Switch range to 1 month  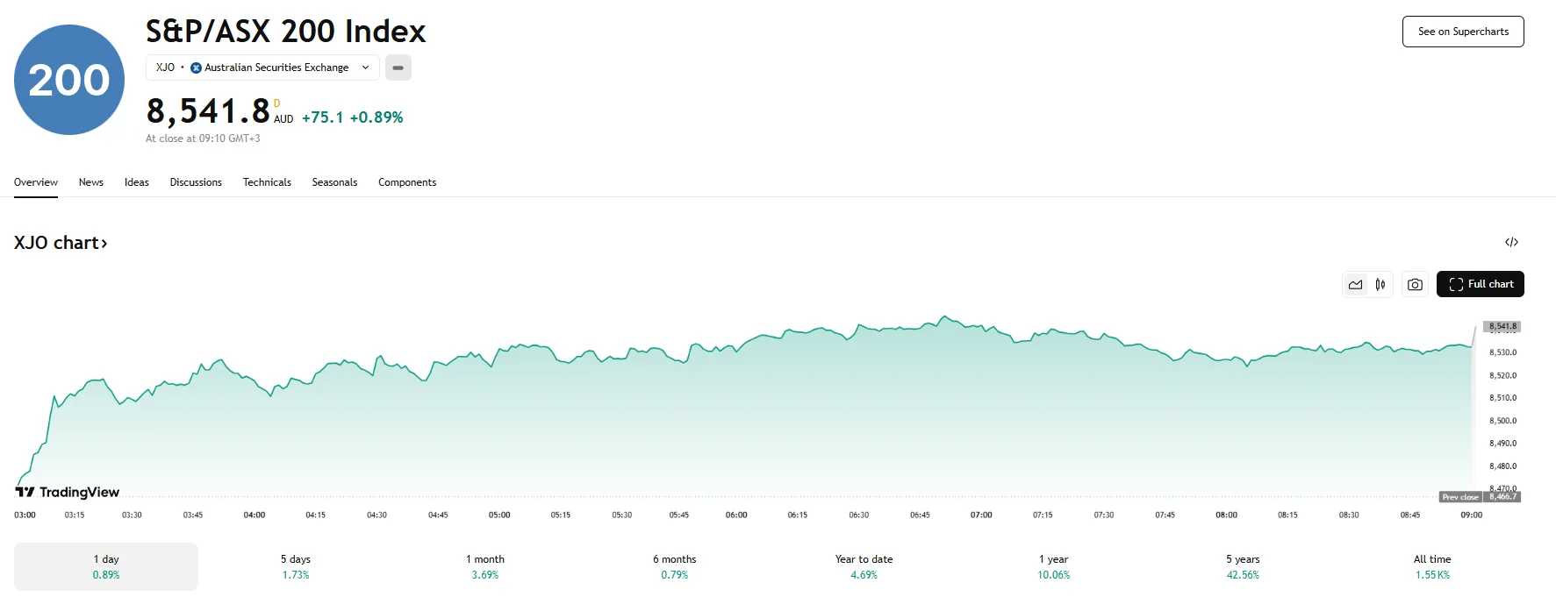(484, 565)
